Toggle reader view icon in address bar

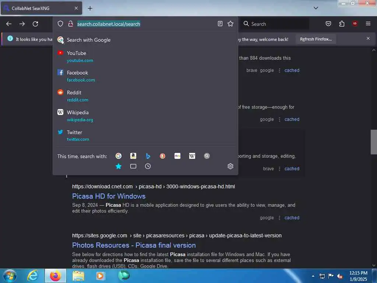(220, 24)
